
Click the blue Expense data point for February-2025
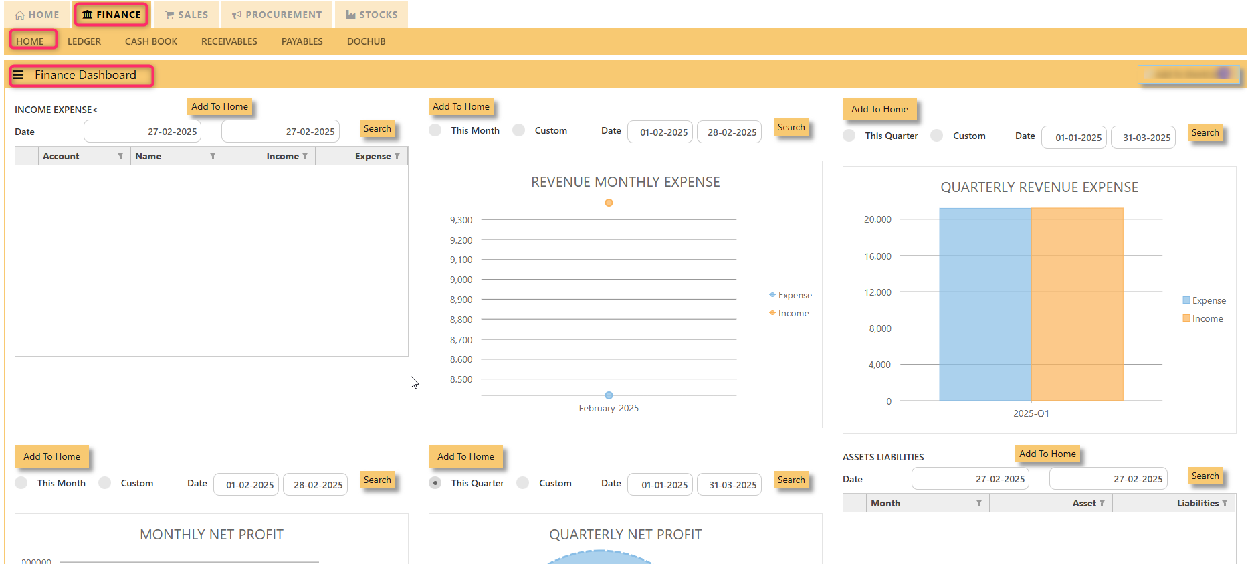click(609, 395)
